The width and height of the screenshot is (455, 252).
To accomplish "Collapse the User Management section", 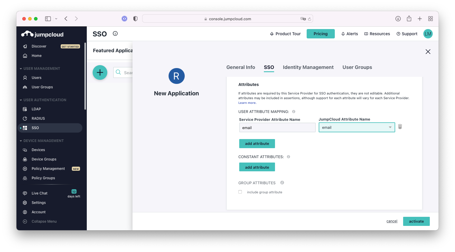I will click(x=21, y=69).
